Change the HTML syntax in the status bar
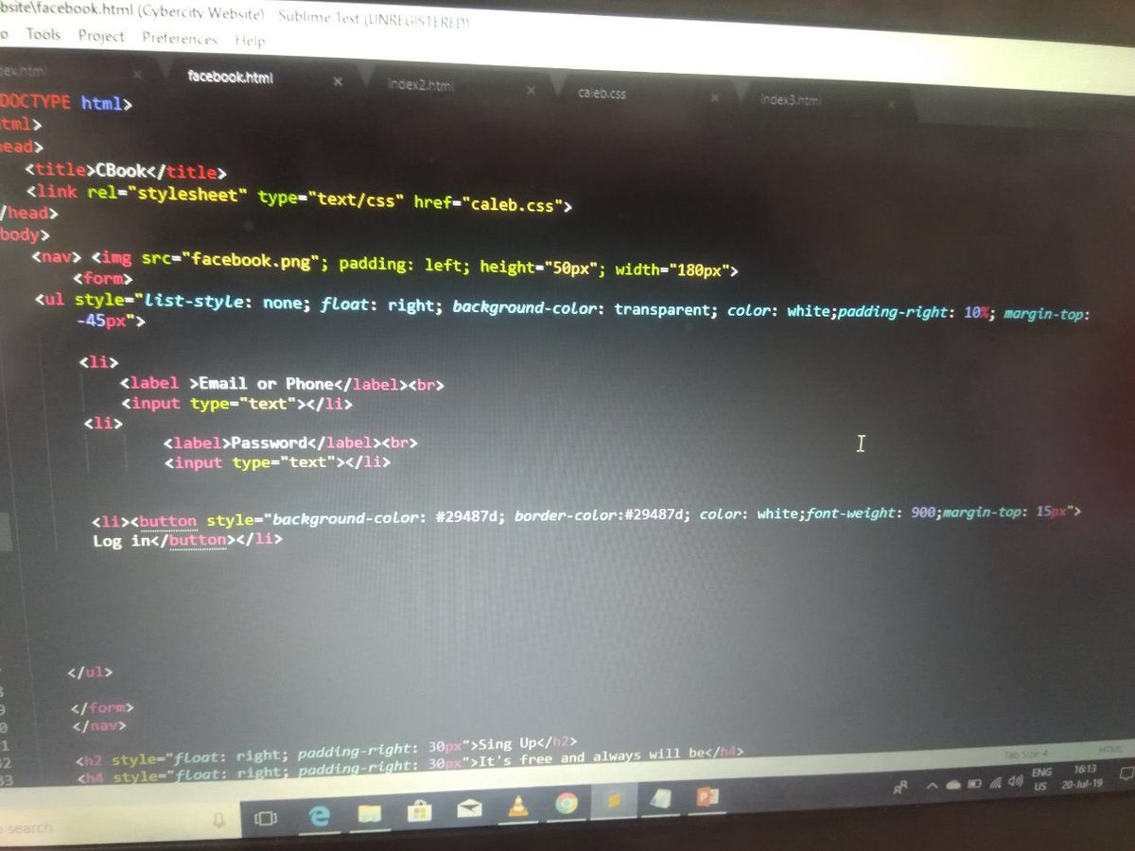The height and width of the screenshot is (851, 1135). pyautogui.click(x=1109, y=748)
